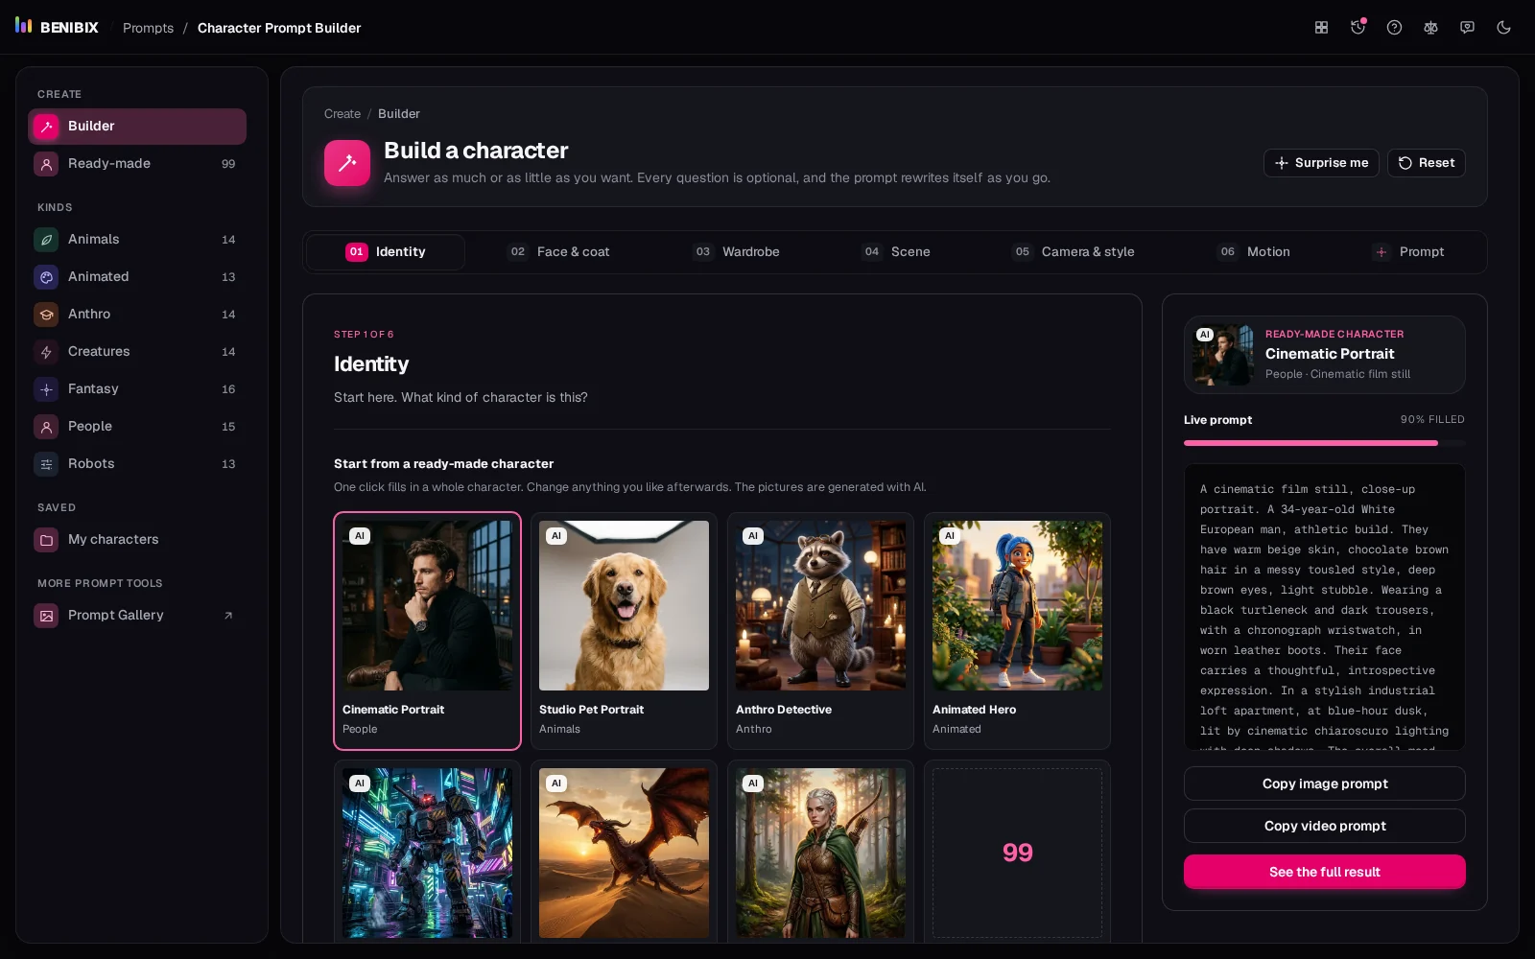Select the Identity step tab

coord(386,252)
